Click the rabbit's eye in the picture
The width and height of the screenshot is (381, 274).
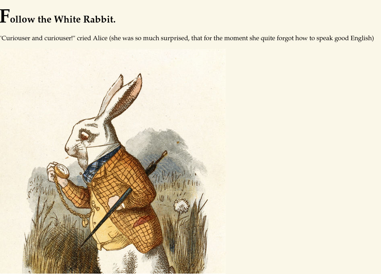tap(84, 136)
